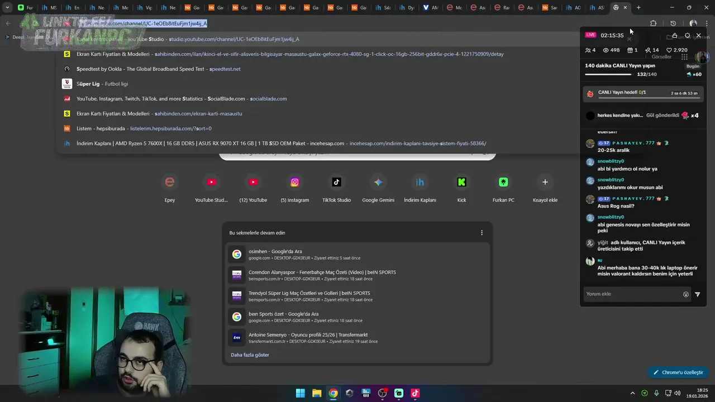715x402 pixels.
Task: Open live panel settings gear
Action: [688, 35]
